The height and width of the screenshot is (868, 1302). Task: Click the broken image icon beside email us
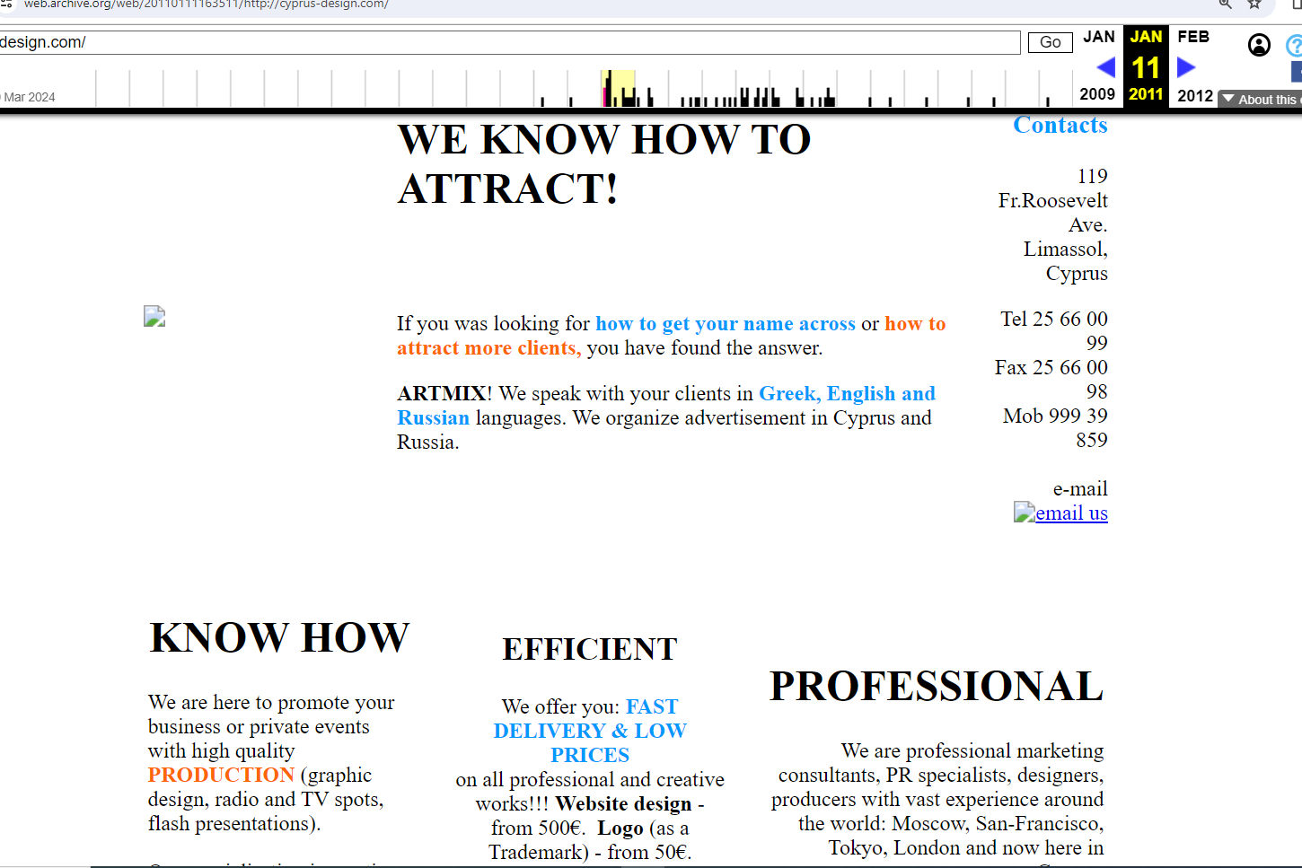click(x=1024, y=512)
